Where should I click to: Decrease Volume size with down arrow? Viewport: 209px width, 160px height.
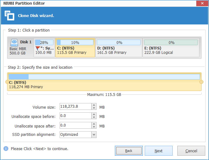pos(94,108)
